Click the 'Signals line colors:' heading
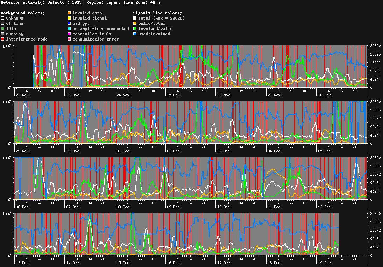 point(157,13)
